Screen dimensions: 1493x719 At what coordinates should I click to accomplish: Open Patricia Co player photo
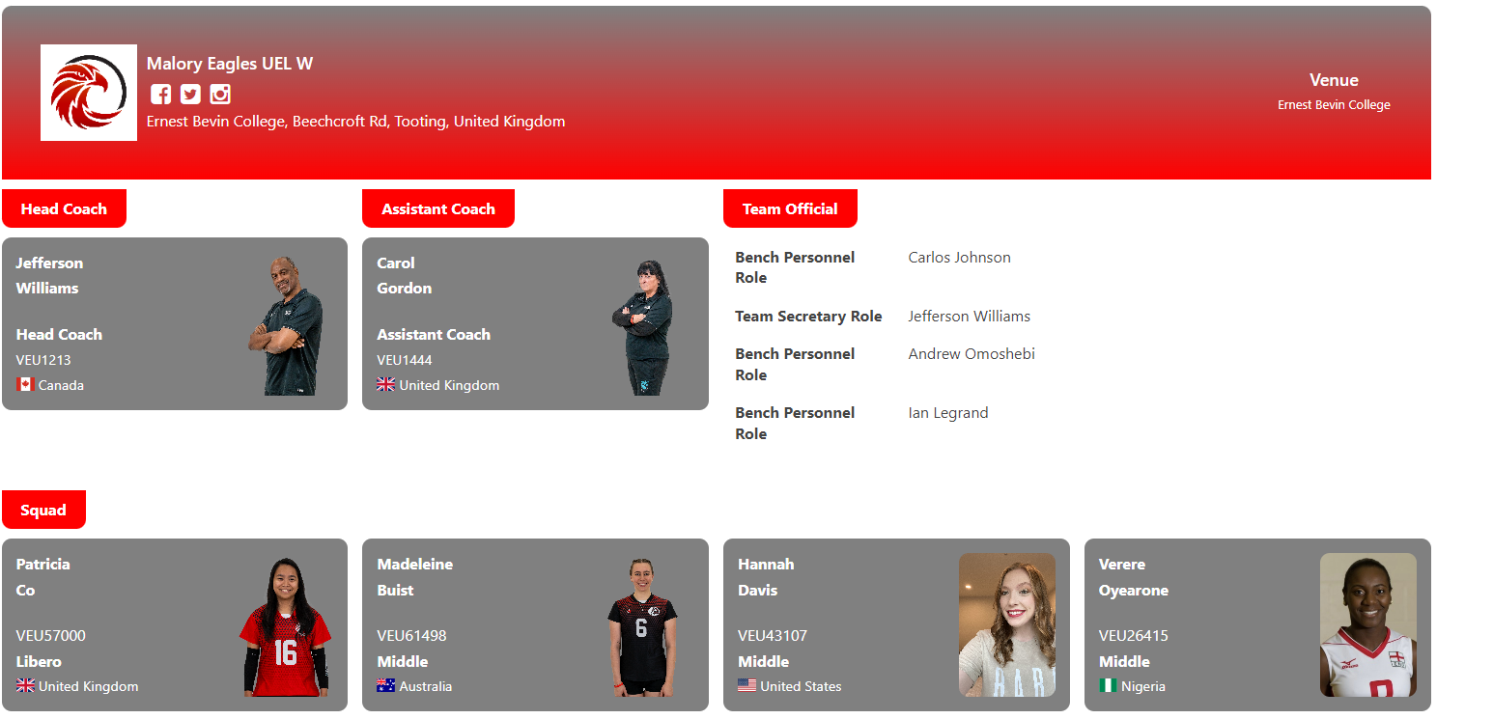285,626
